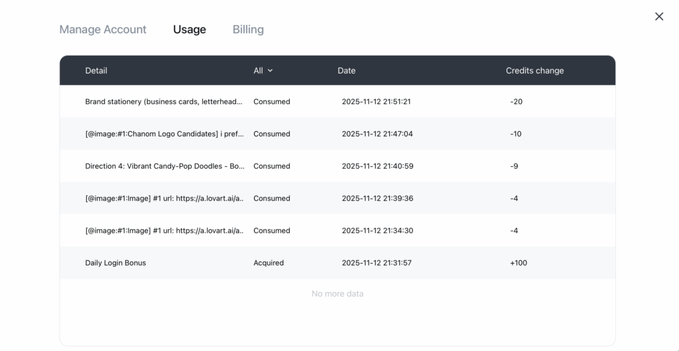The height and width of the screenshot is (351, 679).
Task: Switch to the Manage Account tab
Action: (x=103, y=29)
